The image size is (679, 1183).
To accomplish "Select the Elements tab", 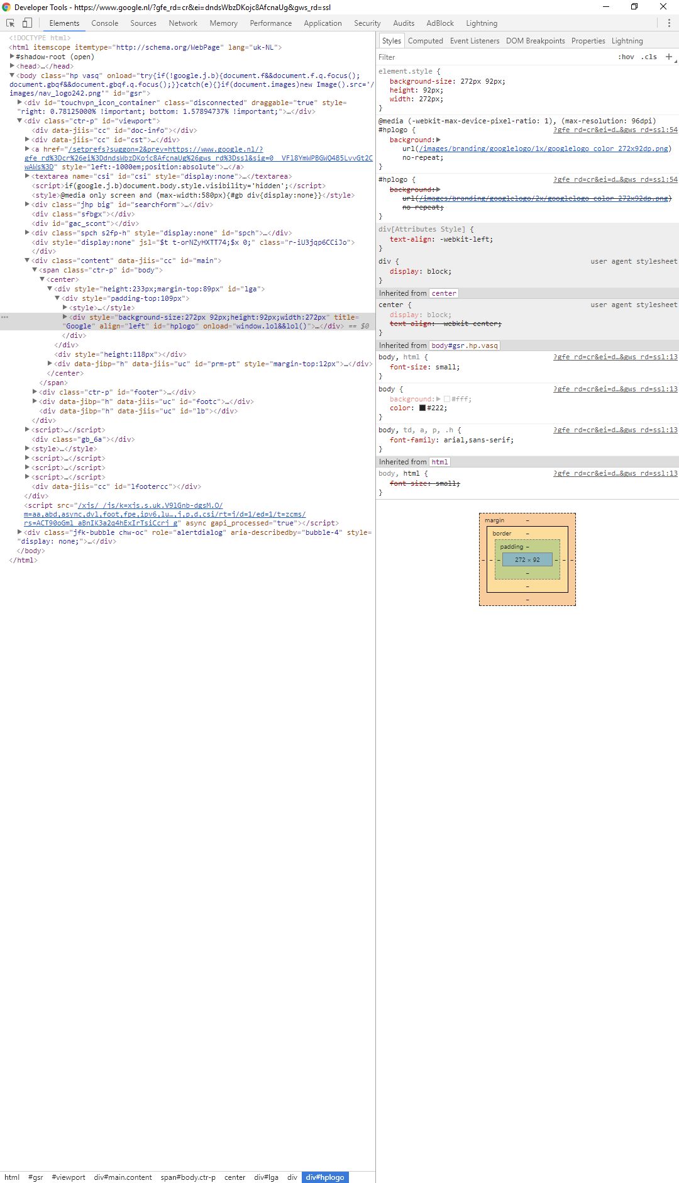I will (x=64, y=23).
